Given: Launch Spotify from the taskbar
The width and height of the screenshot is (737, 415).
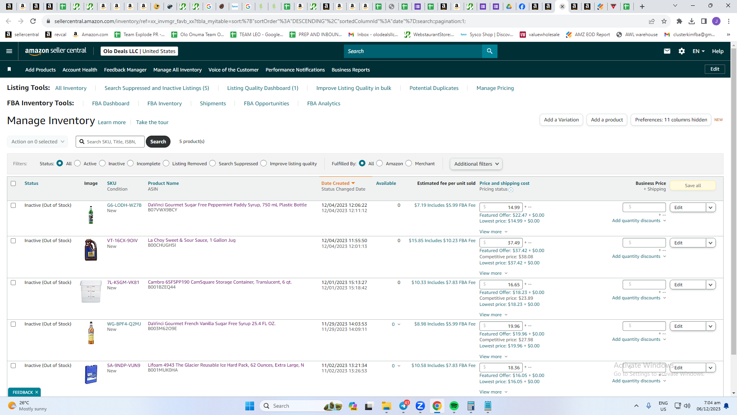Looking at the screenshot, I should click(x=454, y=406).
